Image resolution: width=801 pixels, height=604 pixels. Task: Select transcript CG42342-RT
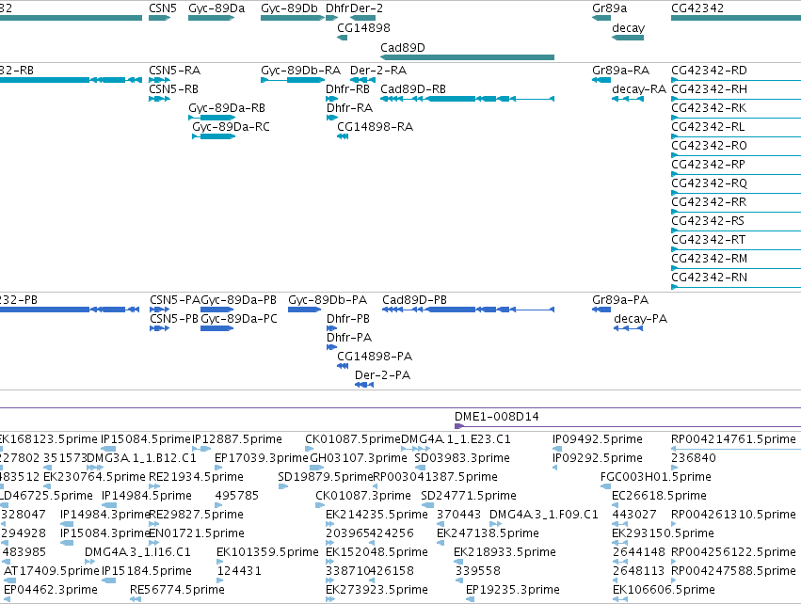pos(708,240)
